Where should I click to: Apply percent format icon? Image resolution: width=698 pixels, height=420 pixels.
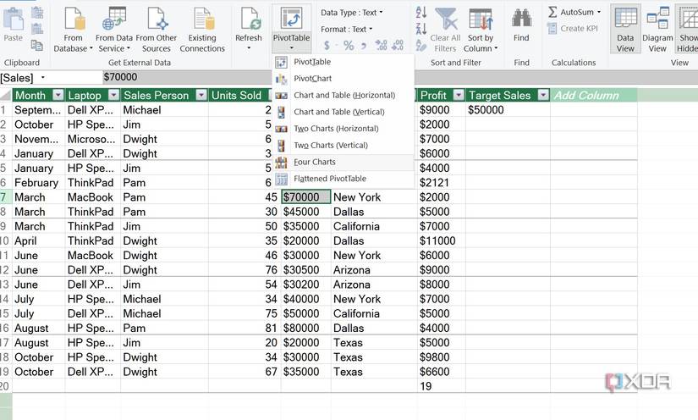click(x=348, y=46)
